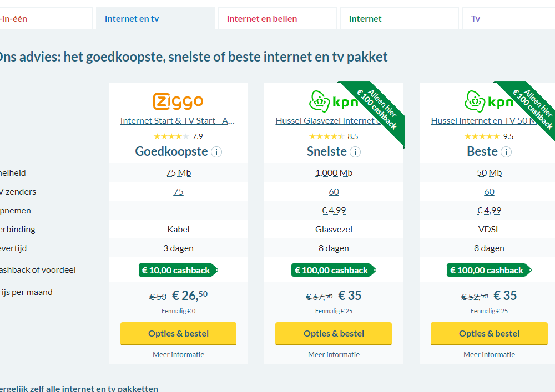Click Meer informatie under the Beste package
This screenshot has height=392, width=555.
(x=489, y=354)
